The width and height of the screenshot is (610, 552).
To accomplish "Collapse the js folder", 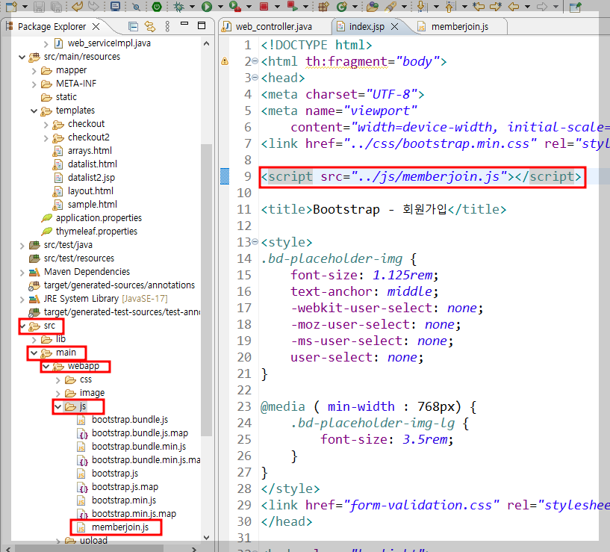I will coord(58,407).
